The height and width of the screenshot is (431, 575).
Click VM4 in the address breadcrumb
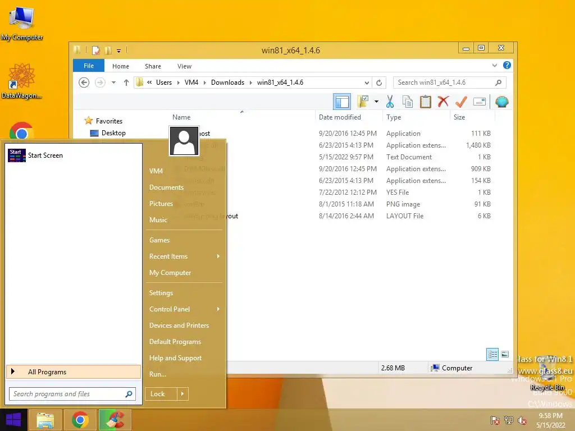[x=191, y=82]
